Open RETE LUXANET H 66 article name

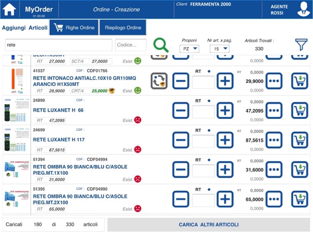(x=58, y=110)
